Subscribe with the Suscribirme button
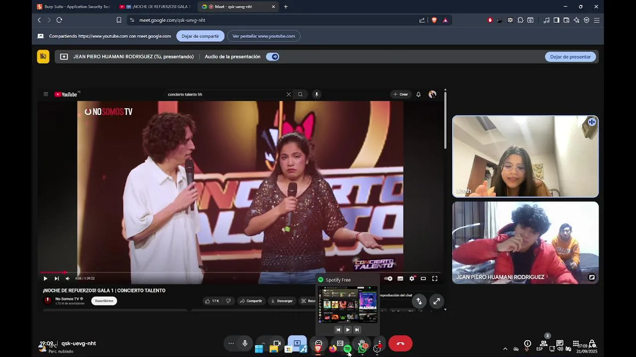The image size is (636, 357). tap(104, 300)
